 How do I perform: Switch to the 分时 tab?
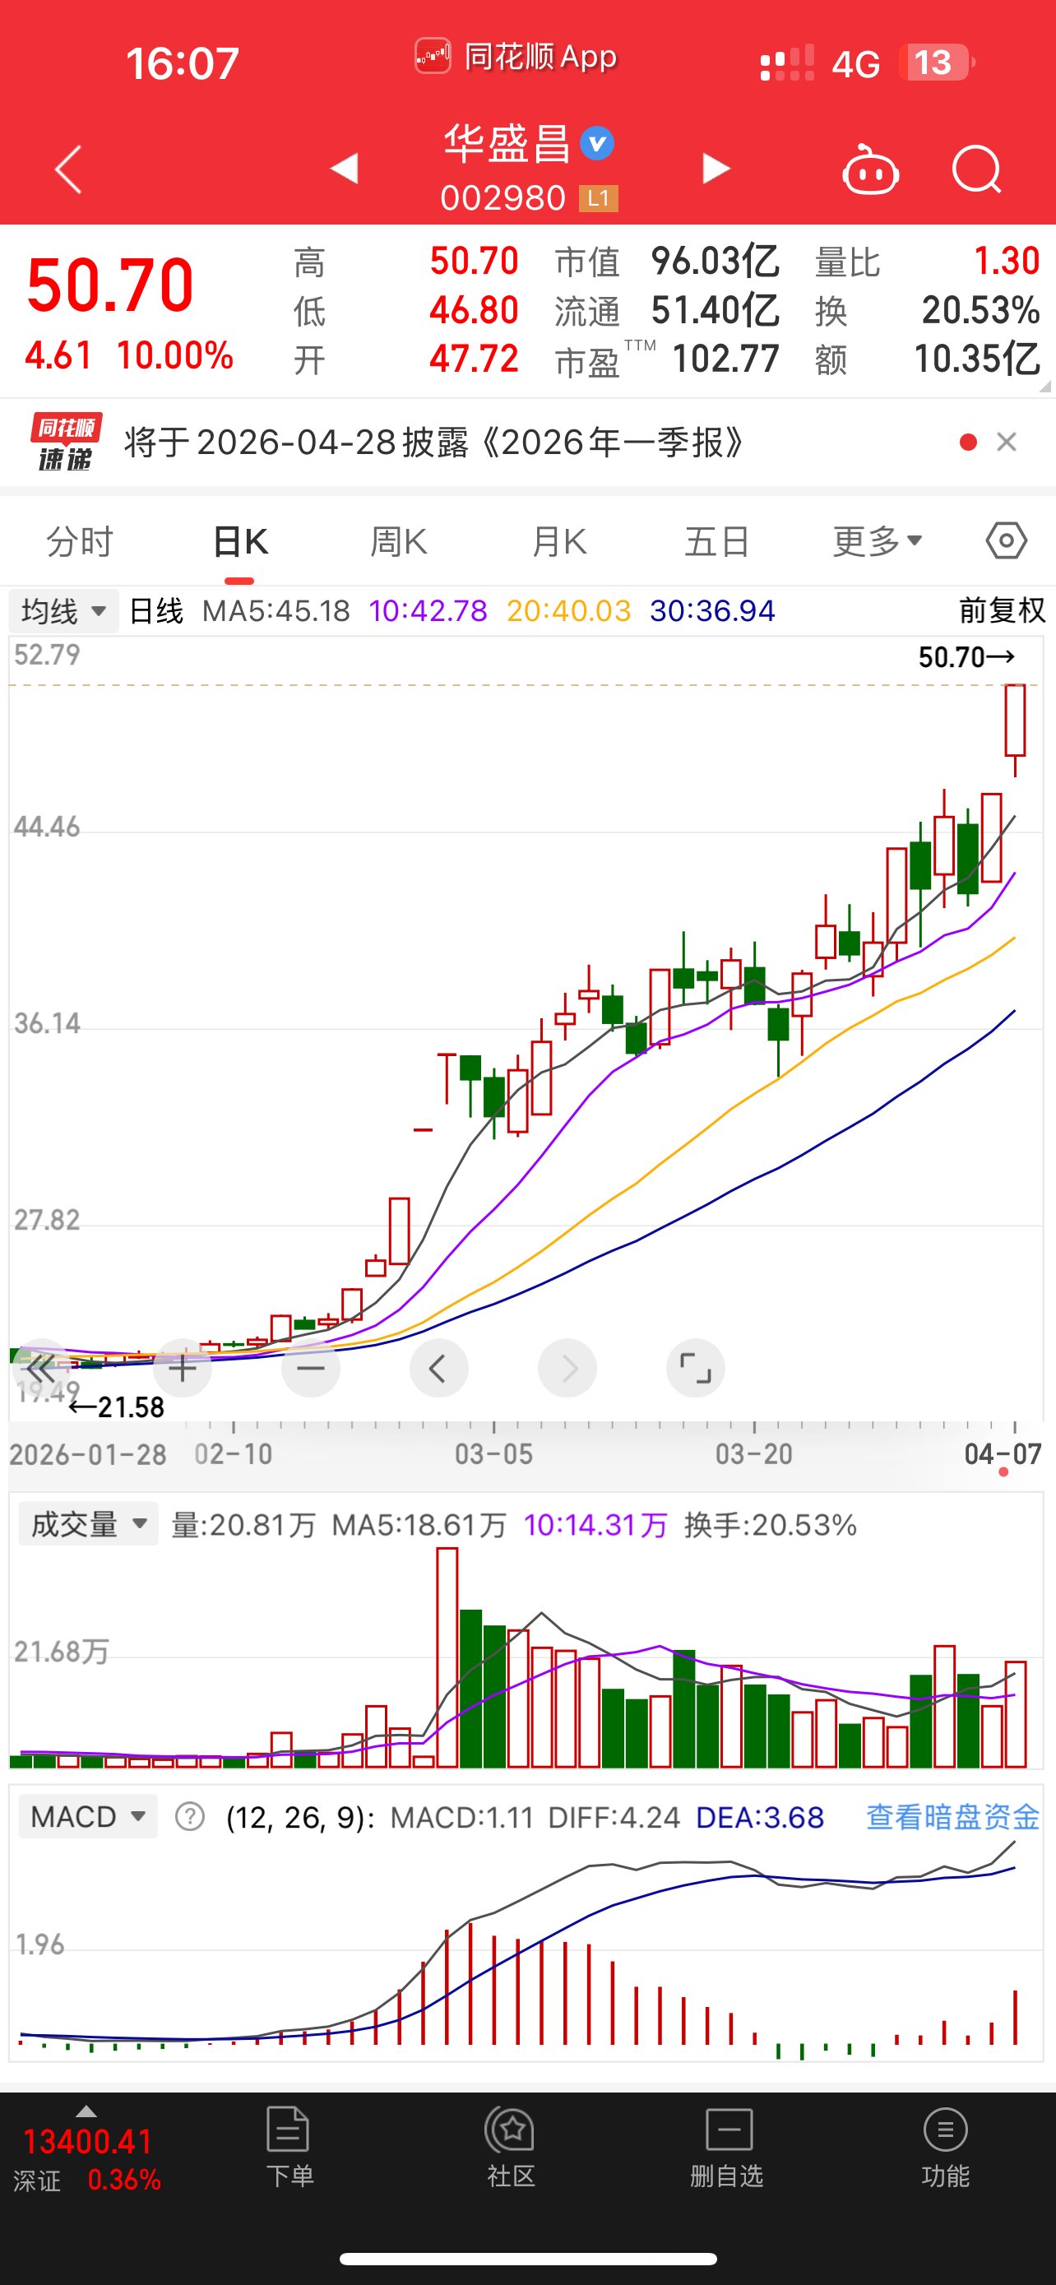[x=80, y=540]
